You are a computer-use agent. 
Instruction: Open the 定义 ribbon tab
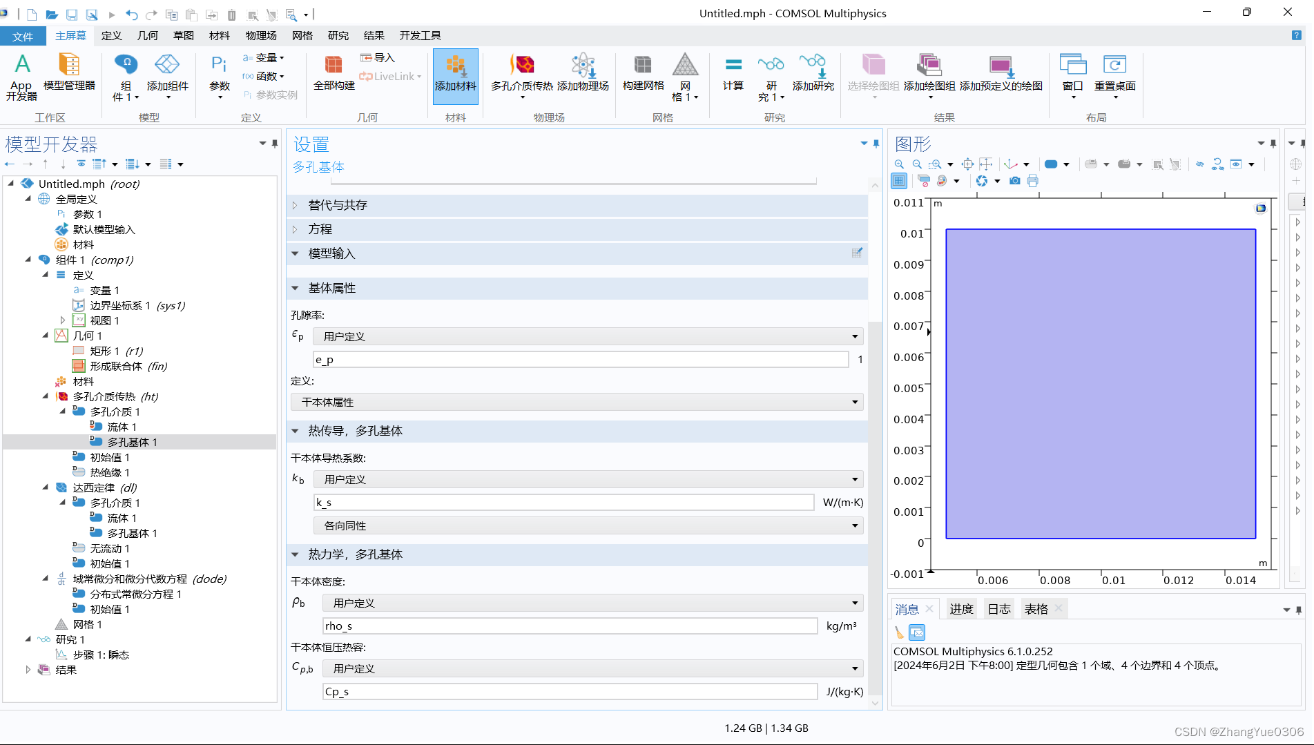click(x=111, y=35)
